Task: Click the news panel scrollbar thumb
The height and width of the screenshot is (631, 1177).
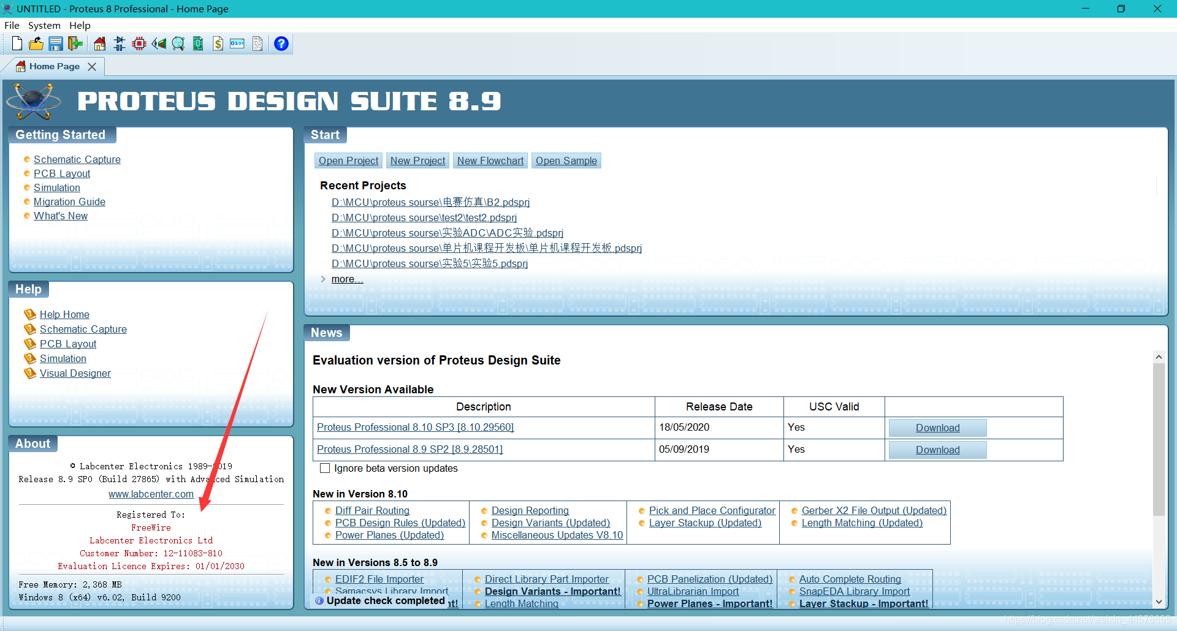Action: [x=1159, y=439]
